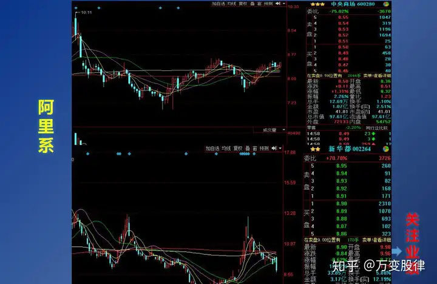437x284 pixels.
Task: Open toolbar dropdown arrow in 新华都 chart
Action: click(280, 149)
